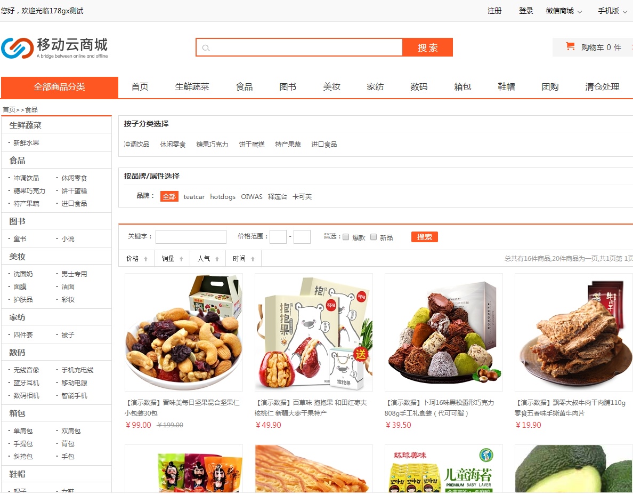Viewport: 633px width, 494px height.
Task: Filter by teatcar brand
Action: [x=194, y=196]
